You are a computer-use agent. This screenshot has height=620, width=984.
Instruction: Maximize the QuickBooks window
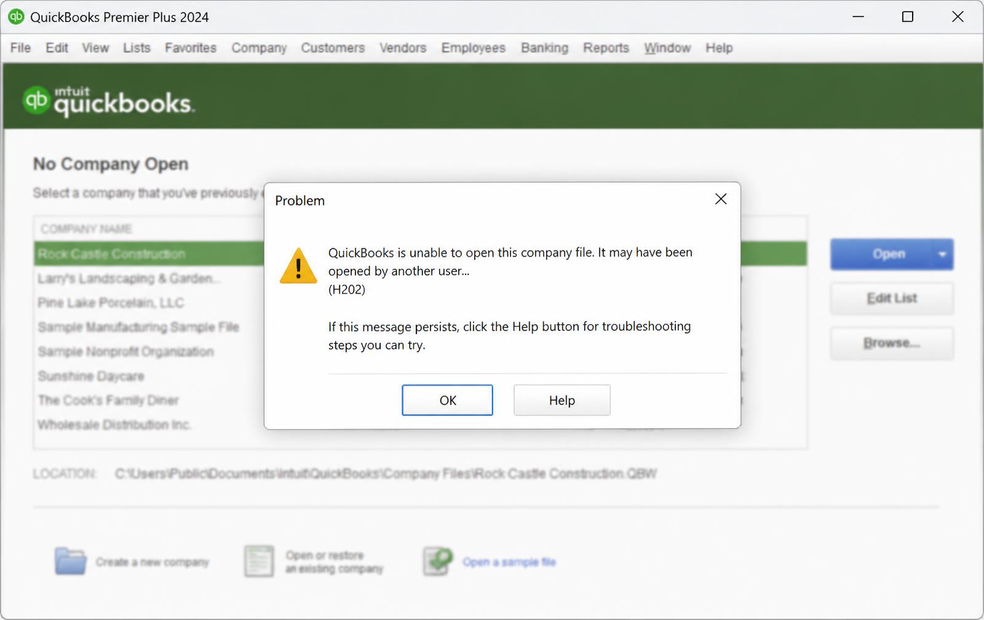[907, 17]
